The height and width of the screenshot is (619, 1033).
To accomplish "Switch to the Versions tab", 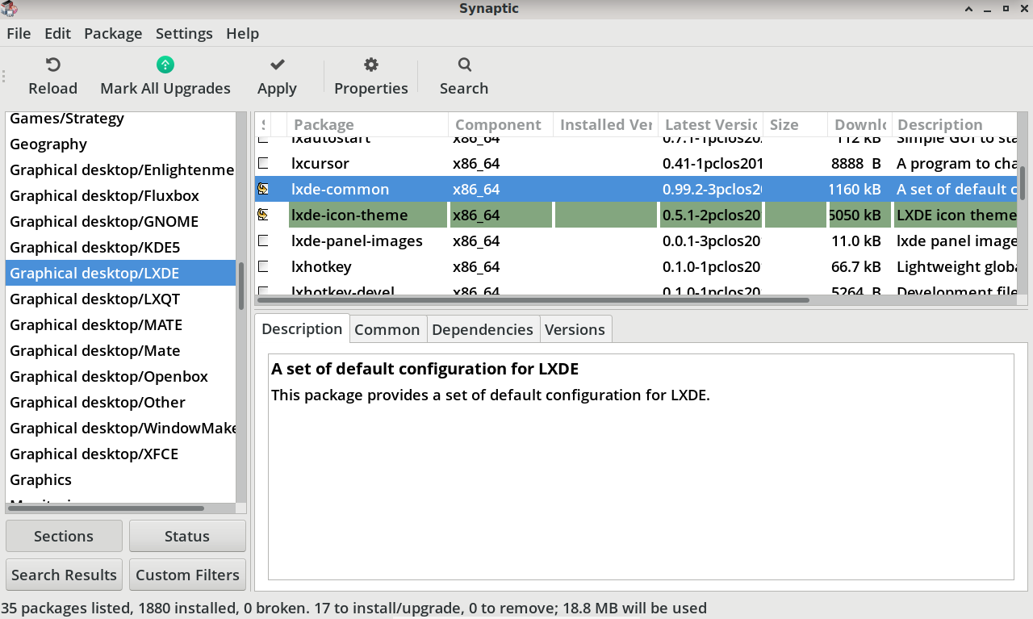I will tap(575, 329).
